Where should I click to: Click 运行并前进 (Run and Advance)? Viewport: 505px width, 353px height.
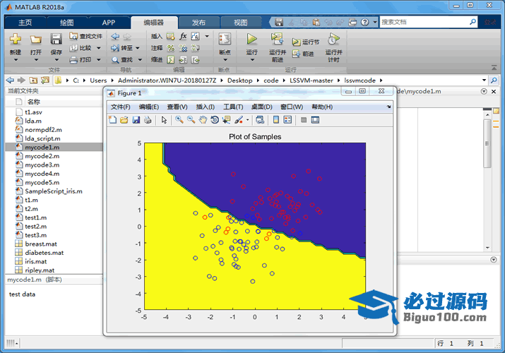[278, 47]
